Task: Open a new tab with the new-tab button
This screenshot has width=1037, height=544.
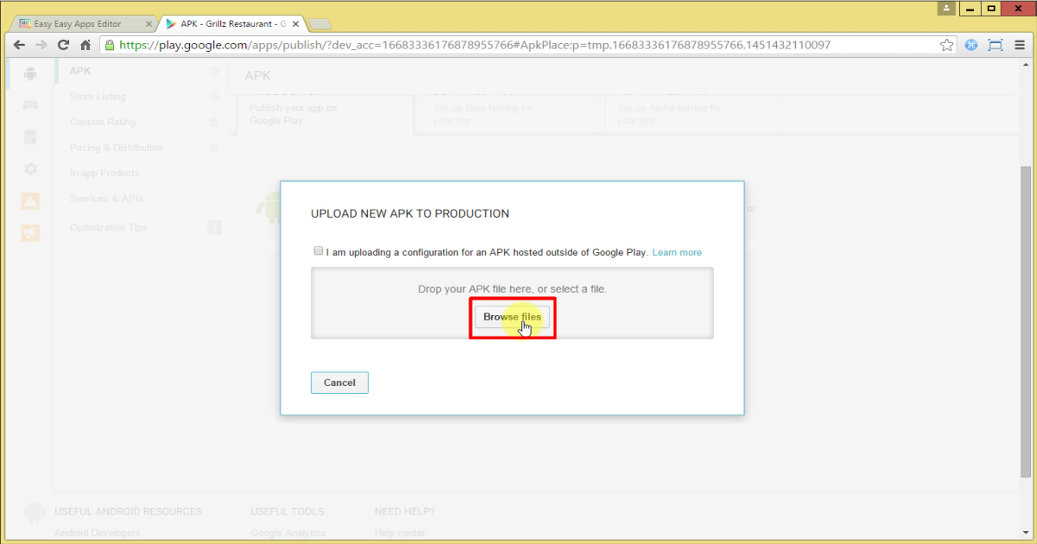Action: click(x=320, y=23)
